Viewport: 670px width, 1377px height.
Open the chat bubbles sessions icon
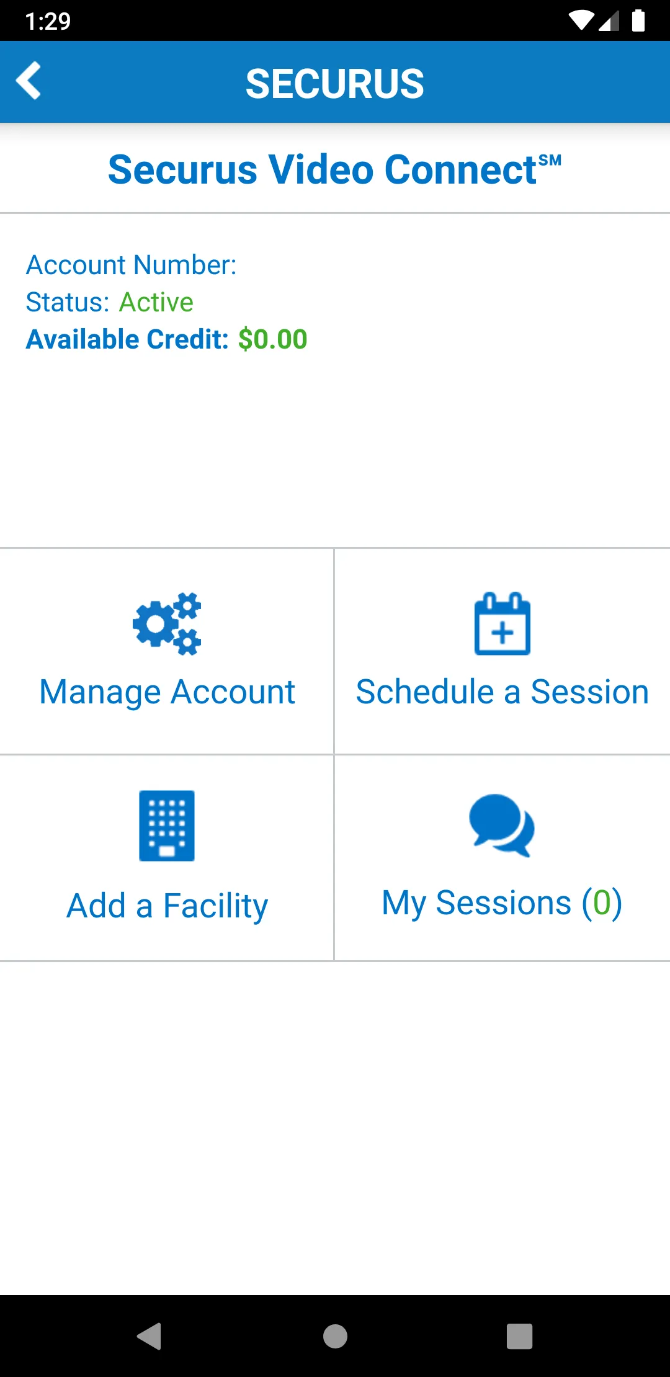(x=502, y=826)
